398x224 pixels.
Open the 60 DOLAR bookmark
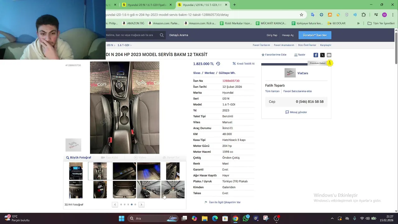[x=336, y=23]
